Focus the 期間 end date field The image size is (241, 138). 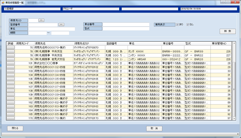pyautogui.click(x=60, y=33)
